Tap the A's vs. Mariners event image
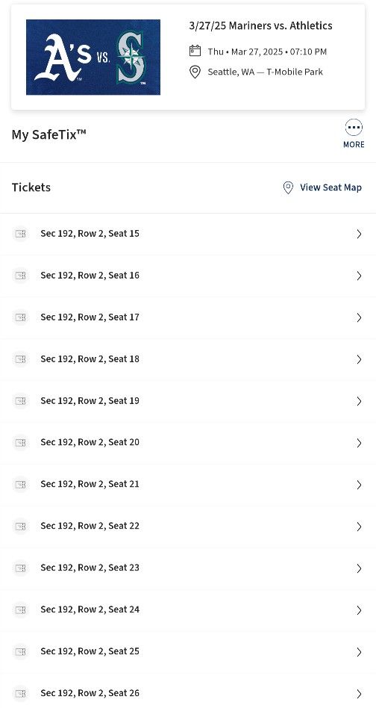This screenshot has width=376, height=708. coord(93,58)
